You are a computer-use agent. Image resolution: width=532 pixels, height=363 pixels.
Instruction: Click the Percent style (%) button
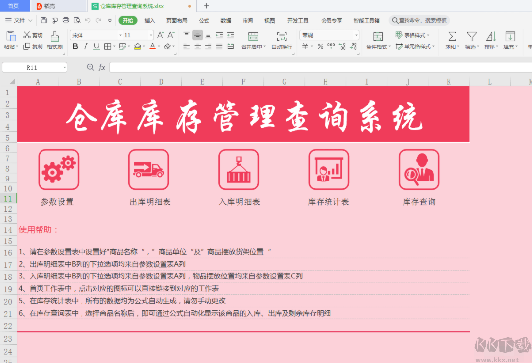click(320, 46)
